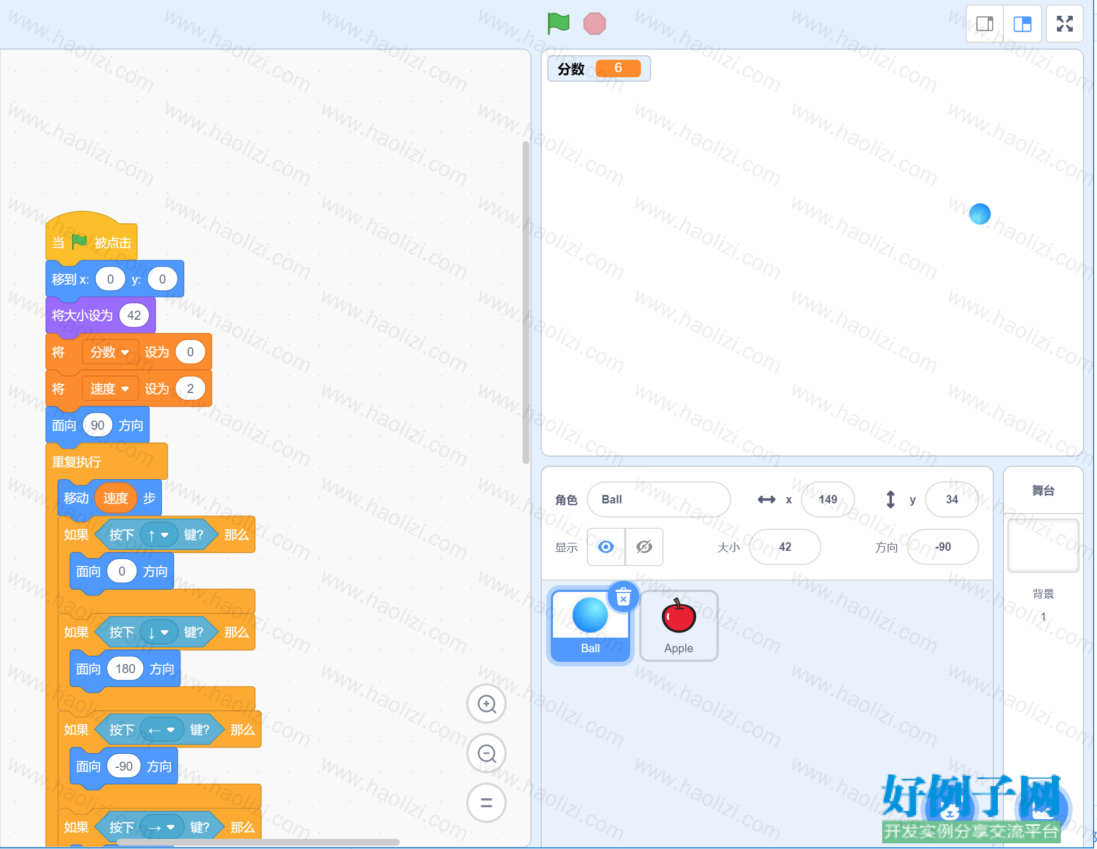Open the up arrow key dropdown

coord(158,535)
